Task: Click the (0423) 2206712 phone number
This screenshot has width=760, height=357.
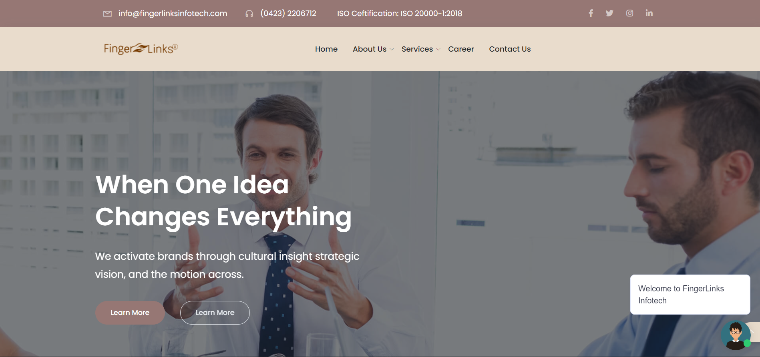Action: (288, 13)
